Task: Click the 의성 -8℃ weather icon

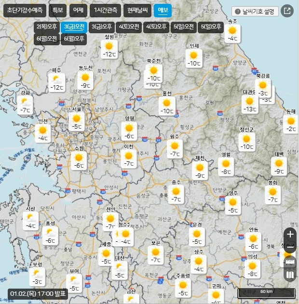Action: 252,269
